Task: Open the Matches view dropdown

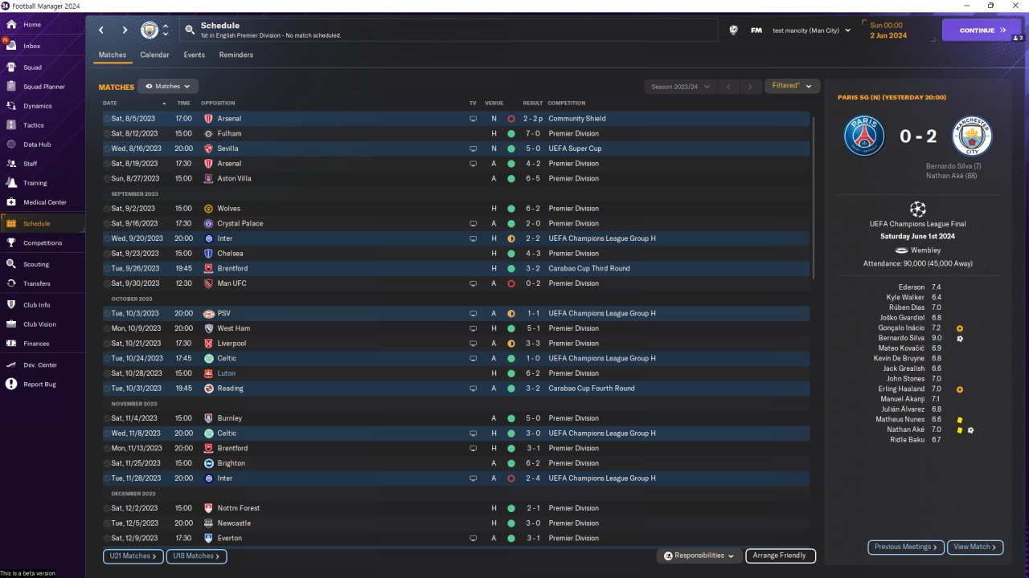Action: coord(168,86)
